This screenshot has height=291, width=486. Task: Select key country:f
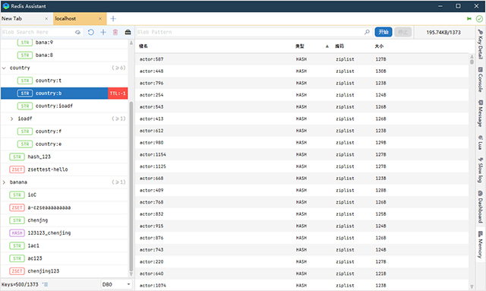(64, 131)
